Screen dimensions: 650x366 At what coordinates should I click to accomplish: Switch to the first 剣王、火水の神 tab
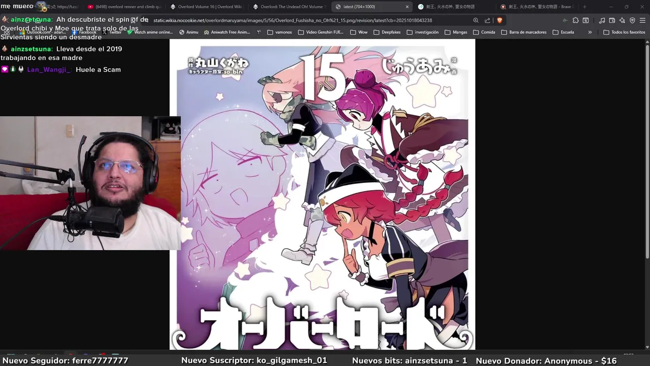[454, 7]
